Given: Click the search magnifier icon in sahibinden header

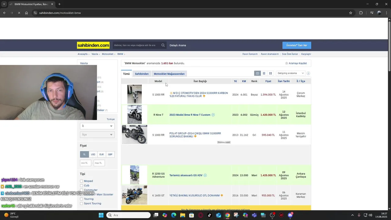Looking at the screenshot, I should coord(163,45).
